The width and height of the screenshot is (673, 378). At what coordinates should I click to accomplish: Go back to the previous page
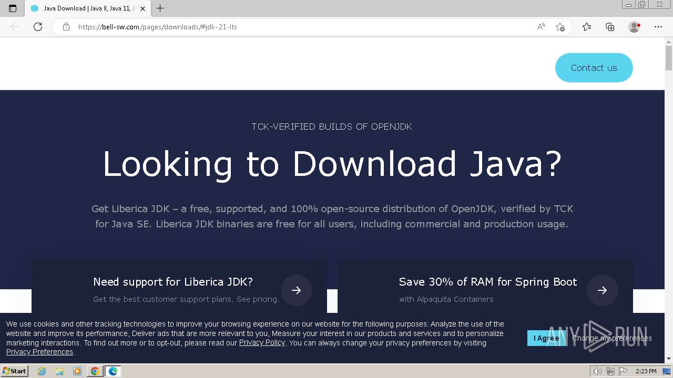click(x=15, y=27)
